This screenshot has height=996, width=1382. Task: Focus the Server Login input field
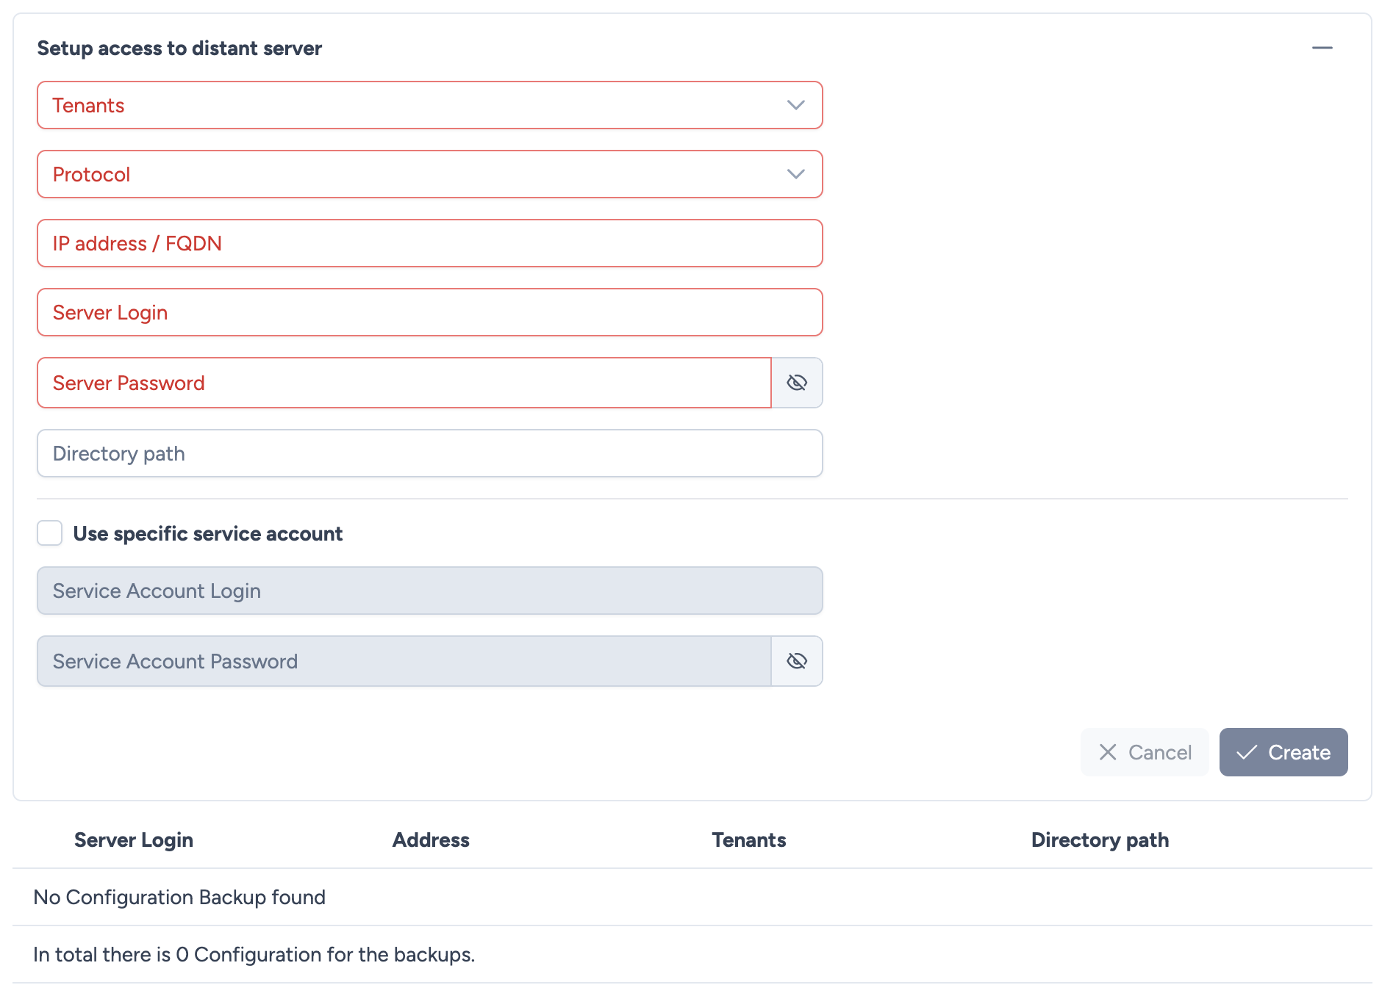pyautogui.click(x=429, y=312)
